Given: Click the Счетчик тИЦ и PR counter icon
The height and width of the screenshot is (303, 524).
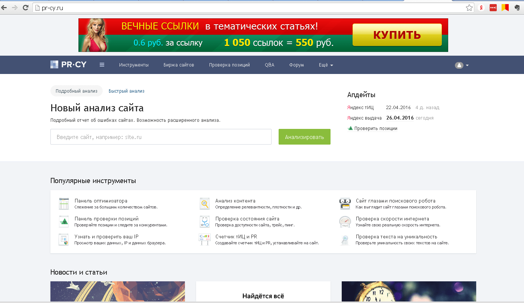Looking at the screenshot, I should (x=204, y=239).
